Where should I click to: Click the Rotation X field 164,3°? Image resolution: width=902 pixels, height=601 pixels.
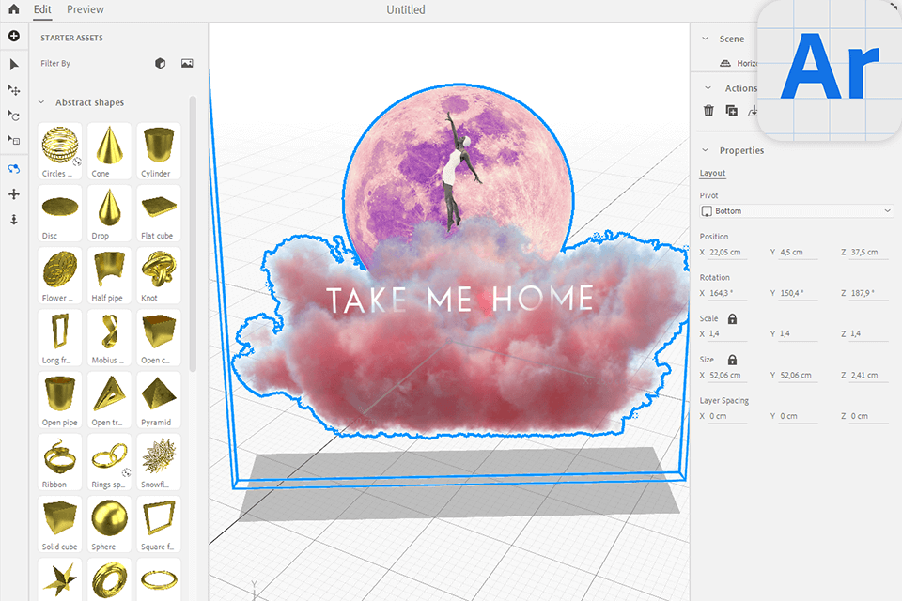(727, 293)
